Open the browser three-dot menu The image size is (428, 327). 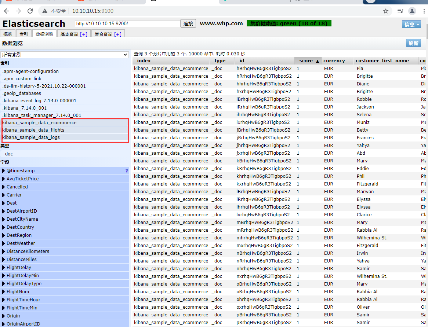coord(424,11)
